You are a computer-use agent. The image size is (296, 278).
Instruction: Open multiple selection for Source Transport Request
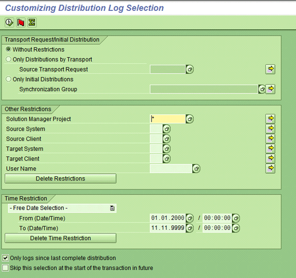(x=270, y=69)
